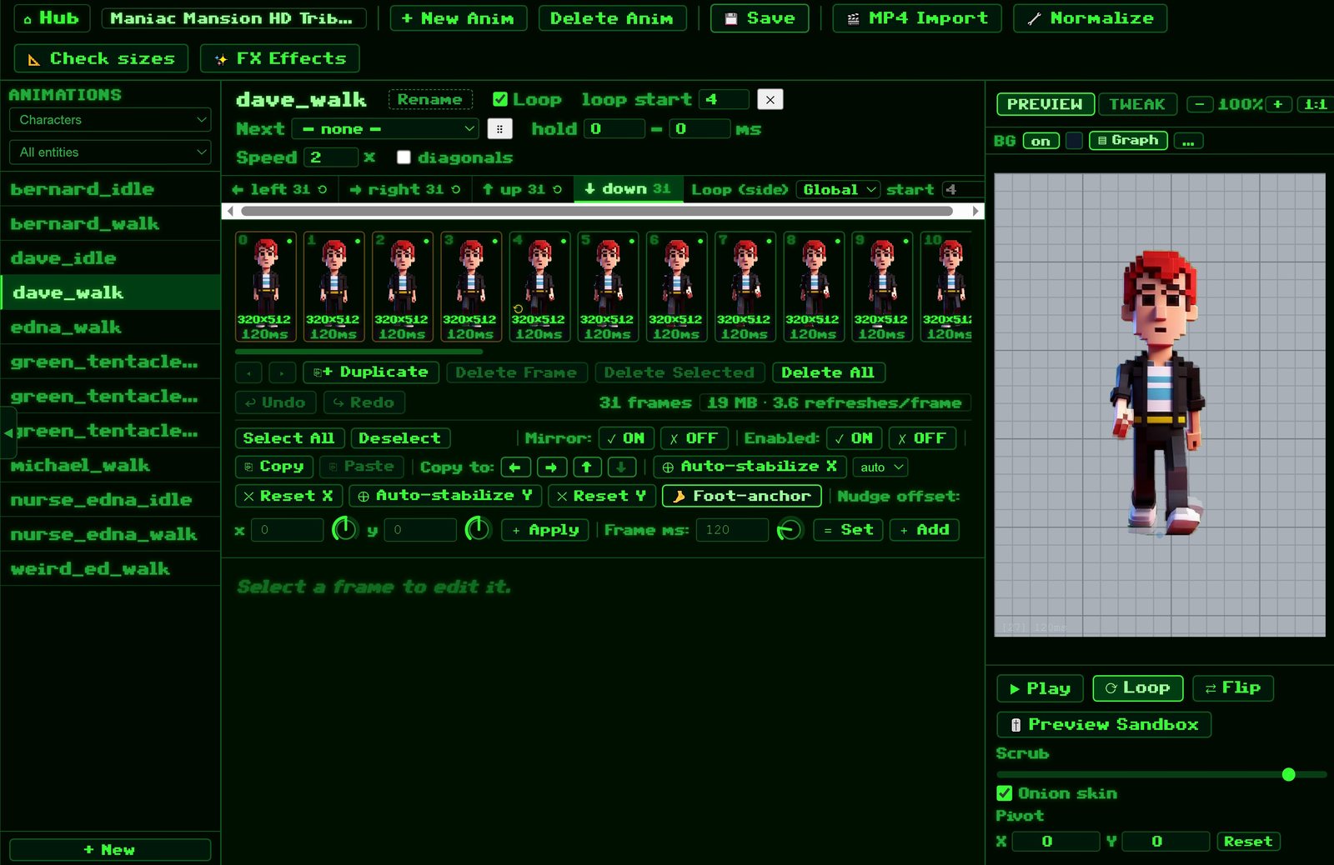
Task: Set Enabled to OFF
Action: click(x=922, y=438)
